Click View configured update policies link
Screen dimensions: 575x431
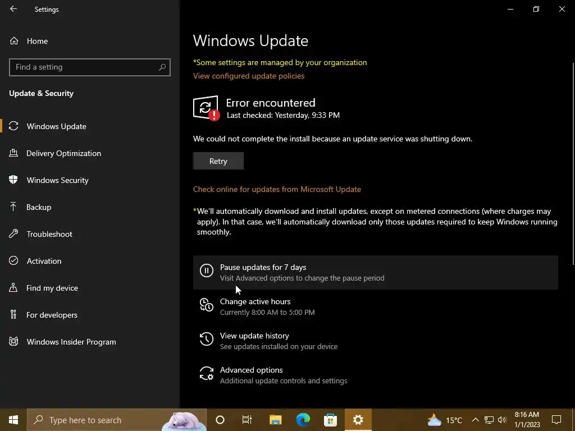click(249, 76)
